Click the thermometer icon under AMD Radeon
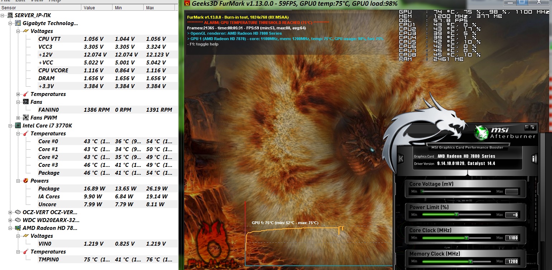The width and height of the screenshot is (552, 270). pos(26,252)
